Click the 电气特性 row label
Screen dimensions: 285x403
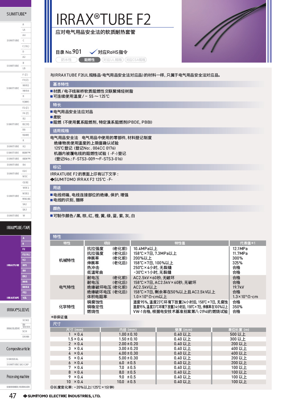67,287
